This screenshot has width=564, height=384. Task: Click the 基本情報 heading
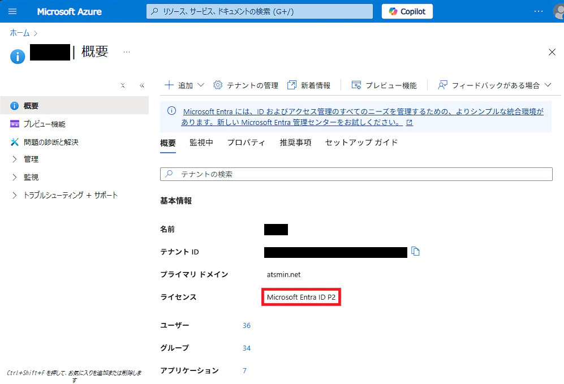176,201
